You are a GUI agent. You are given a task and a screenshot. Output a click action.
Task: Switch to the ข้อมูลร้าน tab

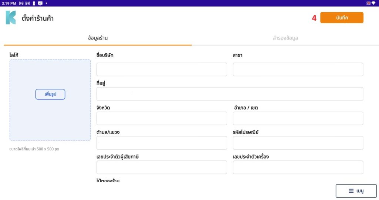pyautogui.click(x=98, y=38)
